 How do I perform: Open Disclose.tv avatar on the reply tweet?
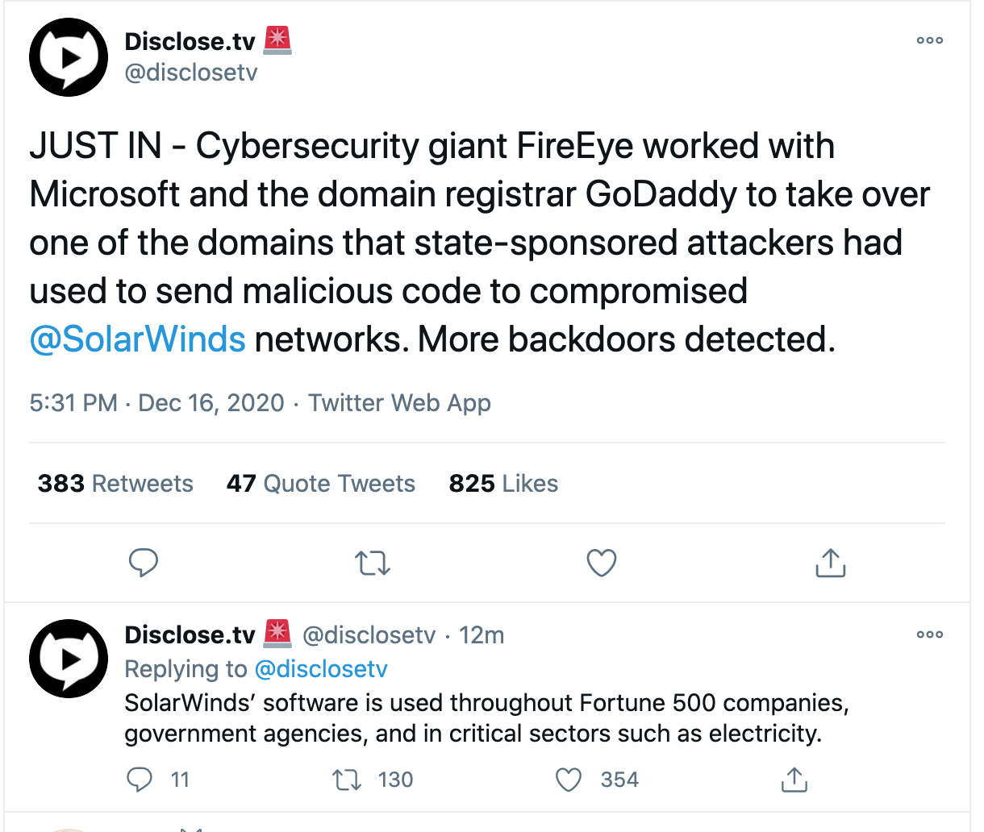(x=69, y=659)
